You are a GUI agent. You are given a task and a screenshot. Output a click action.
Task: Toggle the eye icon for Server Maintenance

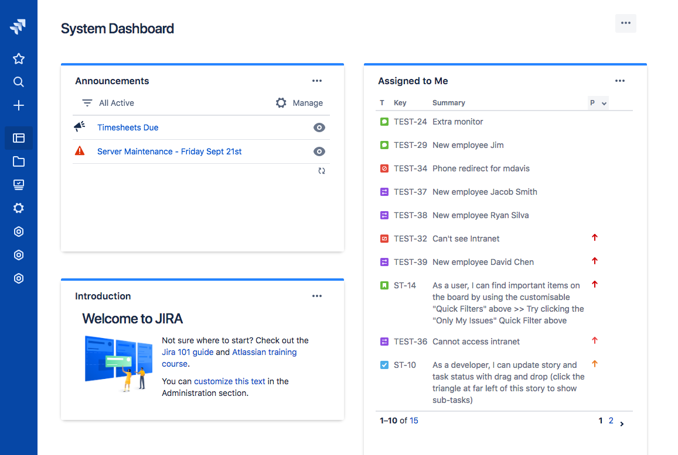(319, 151)
